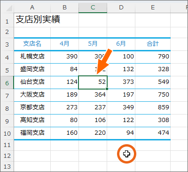Click cell with value 197
This screenshot has width=188, height=172.
click(x=121, y=95)
